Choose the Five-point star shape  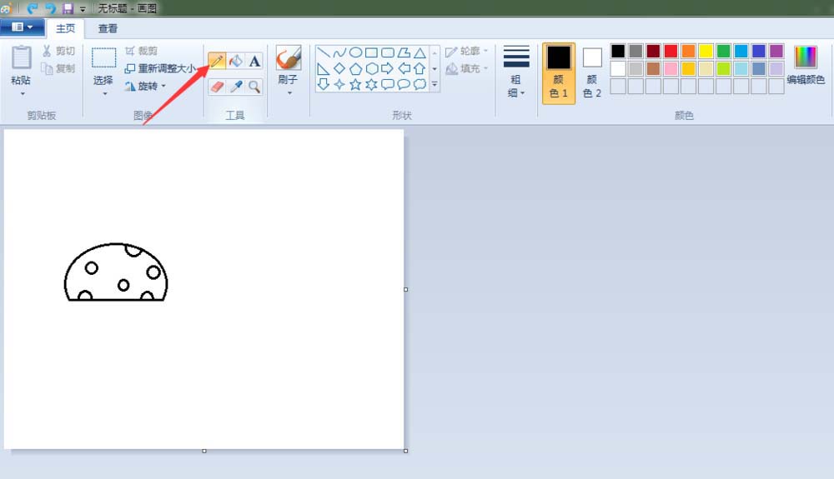(x=355, y=84)
